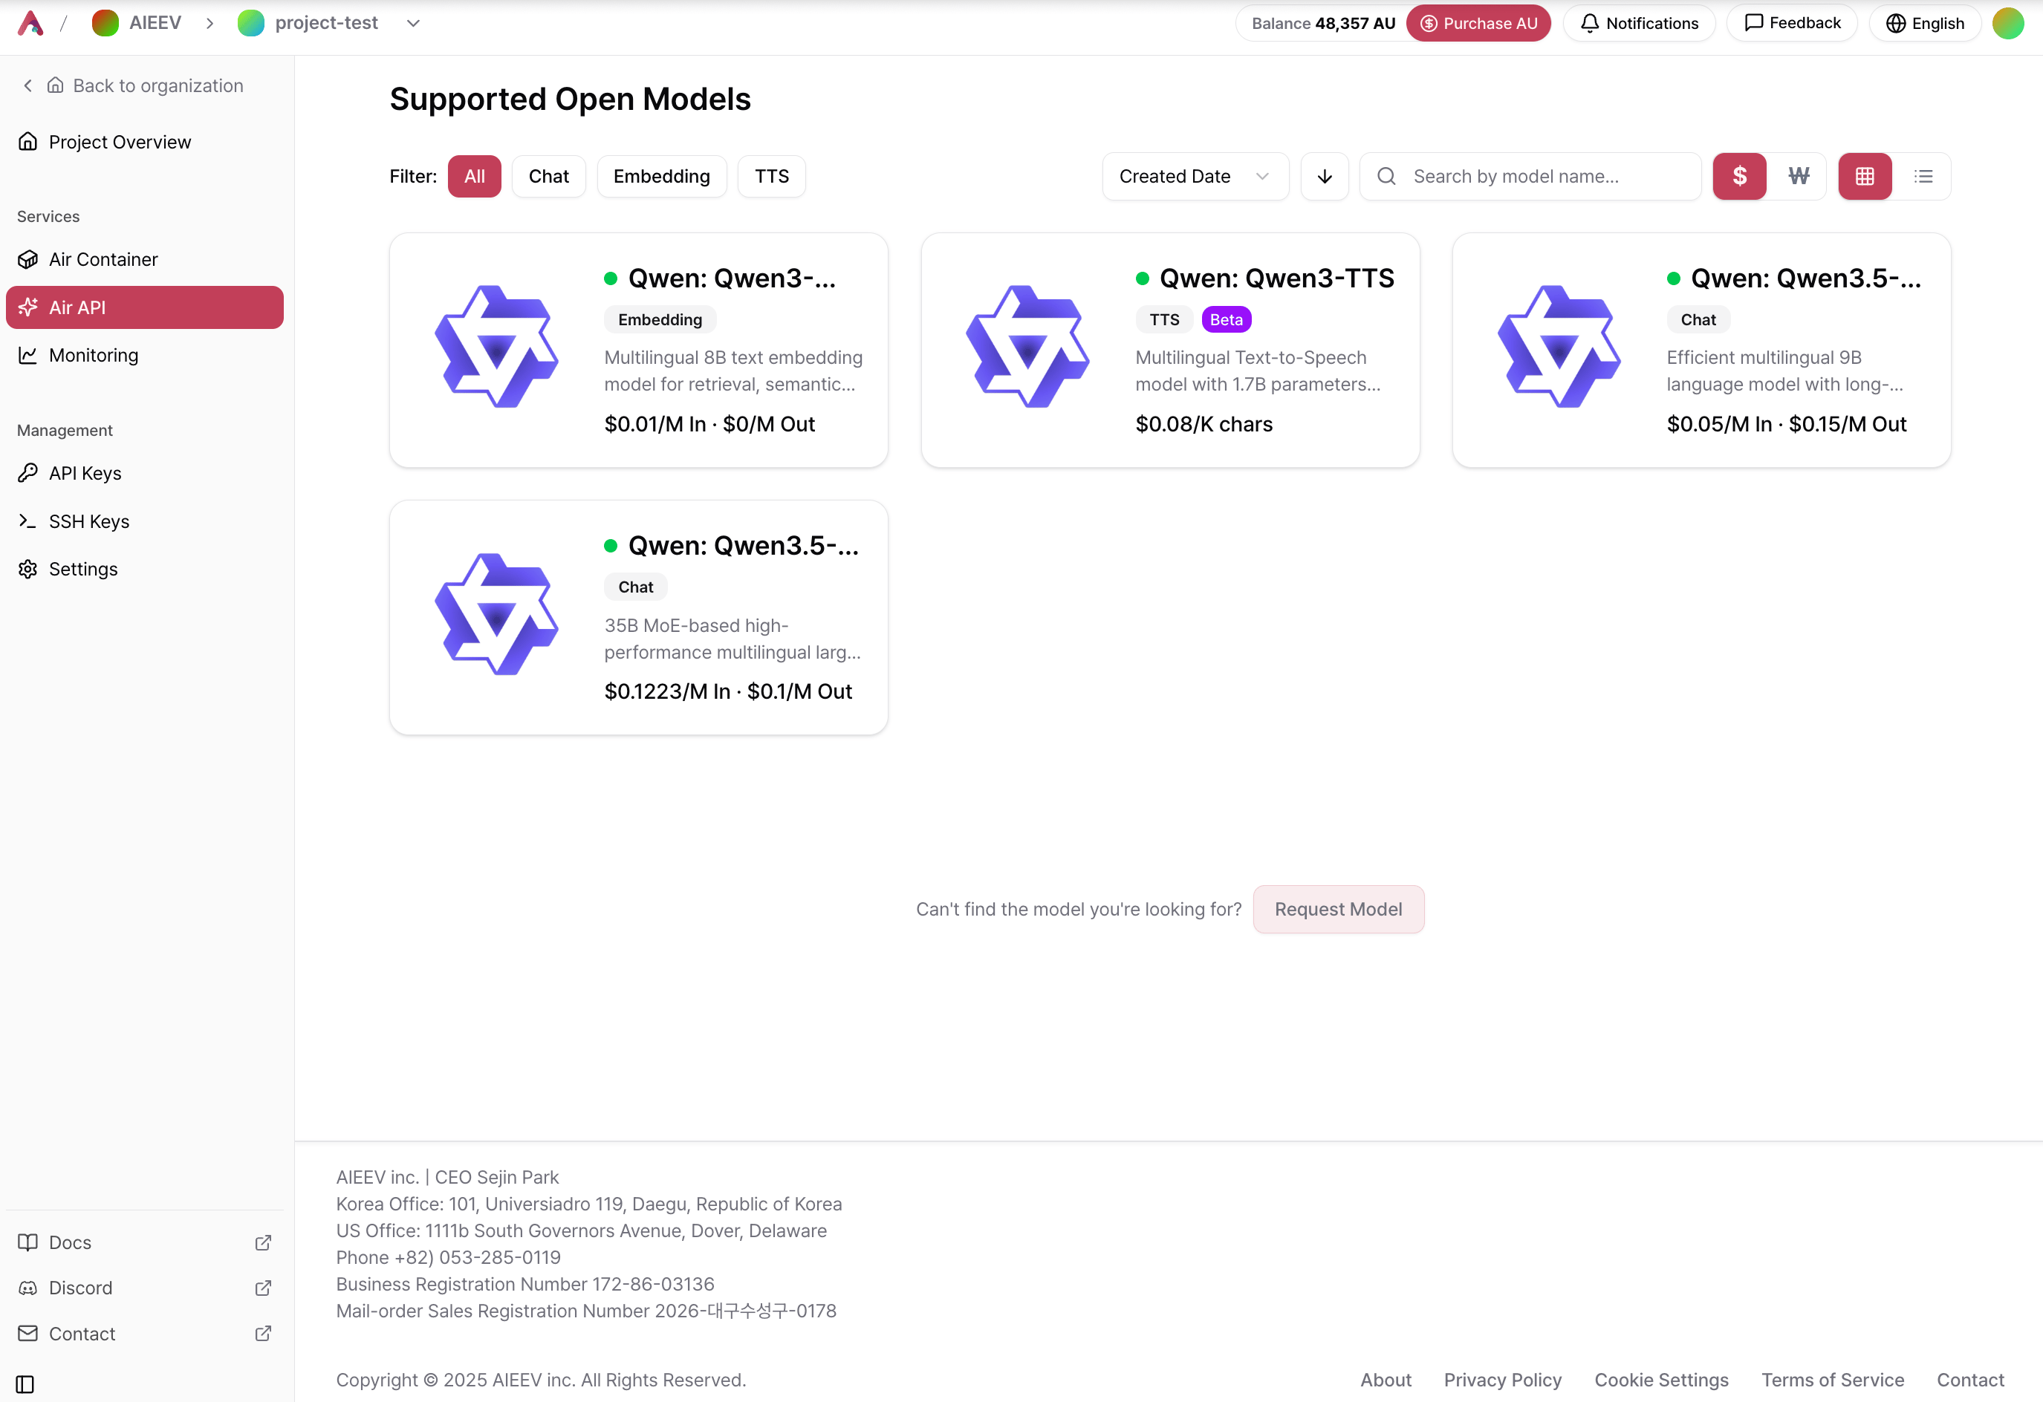Click the $0.08/K chars price
This screenshot has width=2043, height=1402.
[1204, 424]
